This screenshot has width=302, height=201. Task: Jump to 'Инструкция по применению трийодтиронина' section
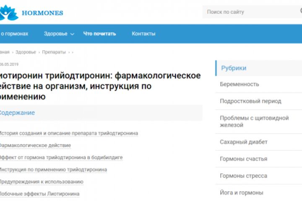(x=53, y=170)
